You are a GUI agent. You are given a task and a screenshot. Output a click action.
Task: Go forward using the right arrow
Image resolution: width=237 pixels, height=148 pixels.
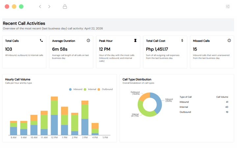point(49,7)
